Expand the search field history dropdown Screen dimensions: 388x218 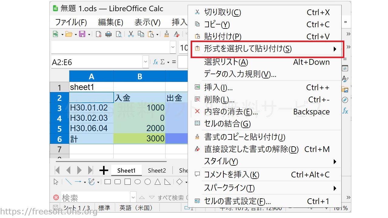(133, 197)
